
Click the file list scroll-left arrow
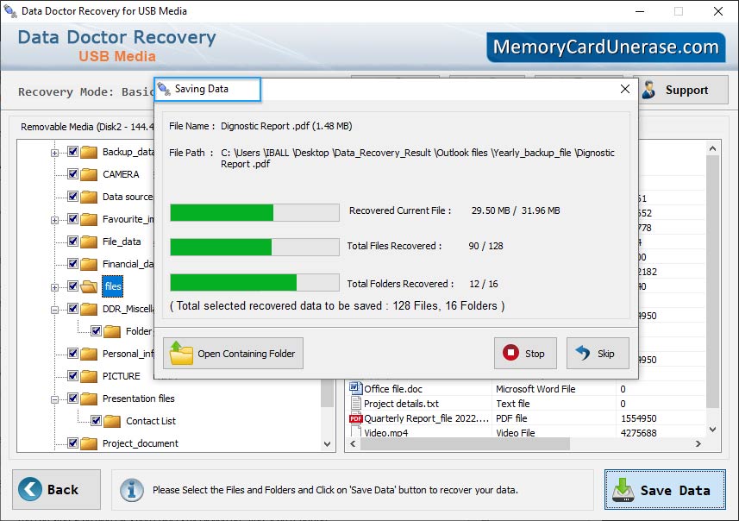click(x=353, y=443)
